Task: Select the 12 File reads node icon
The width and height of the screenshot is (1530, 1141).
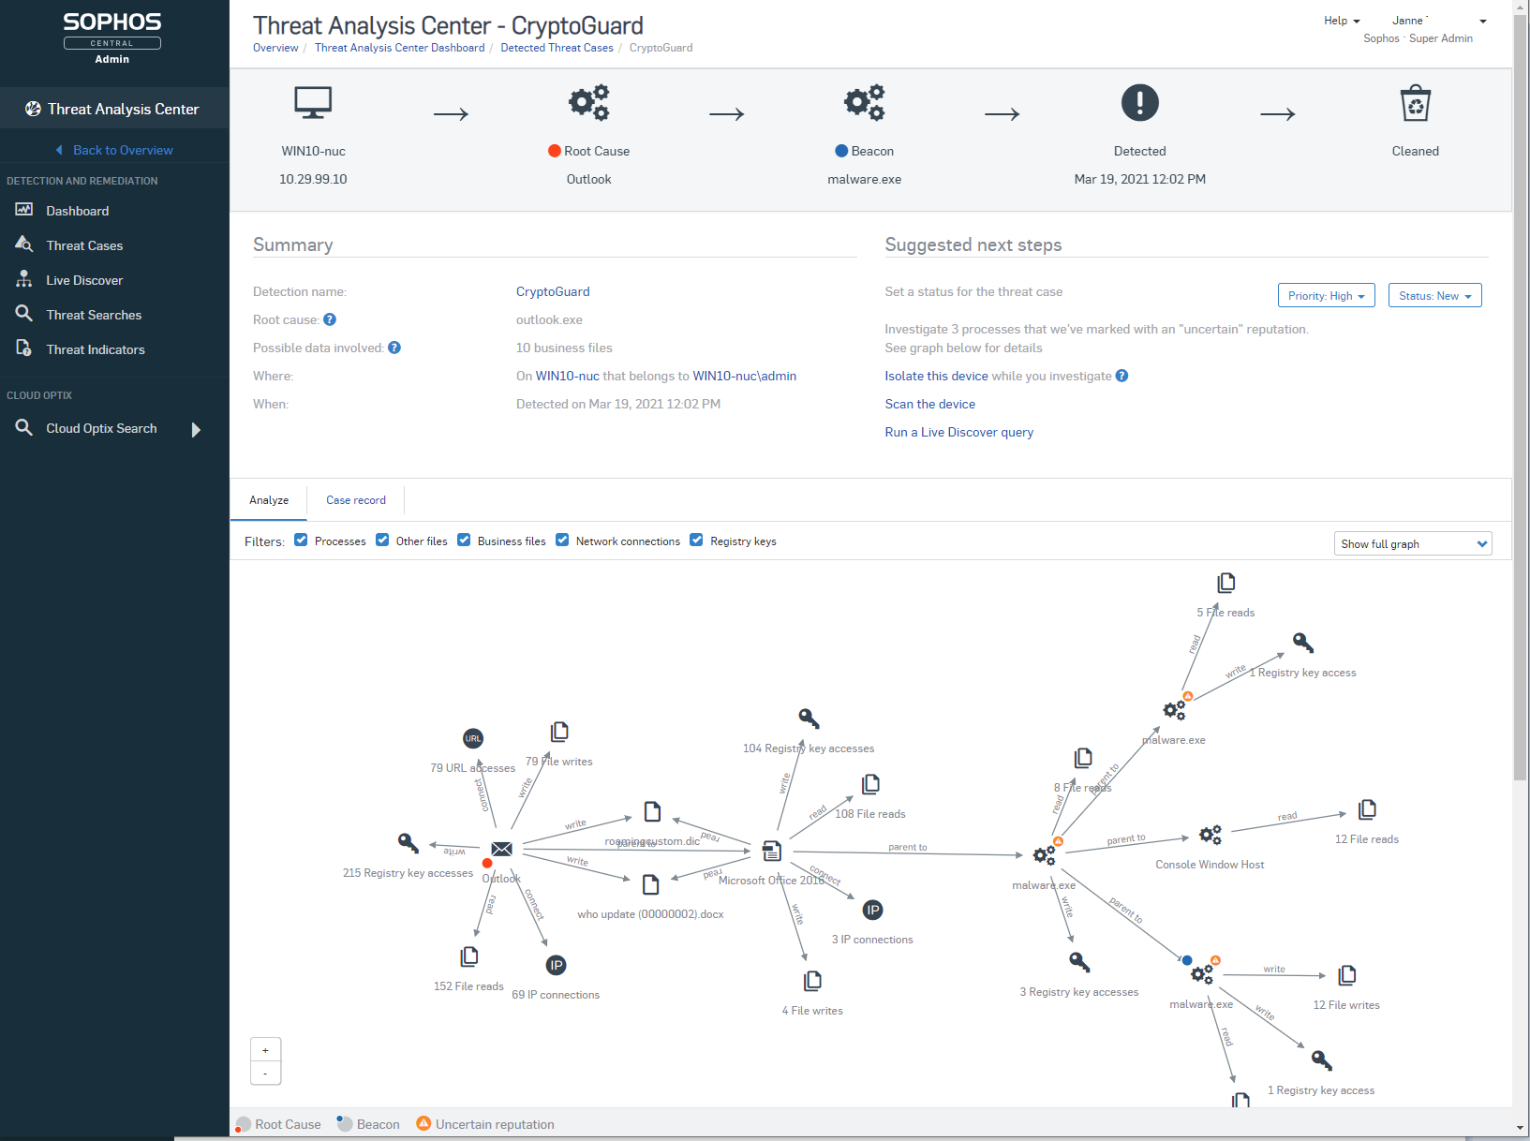Action: [1367, 809]
